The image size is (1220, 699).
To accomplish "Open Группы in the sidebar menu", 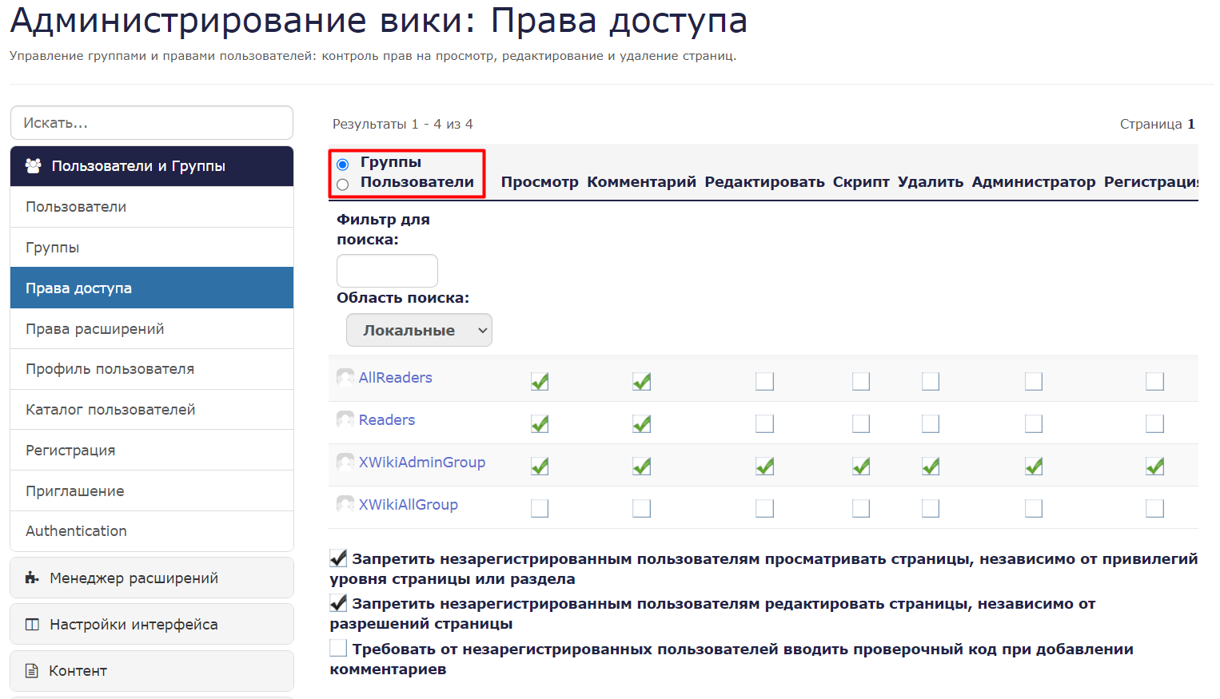I will (152, 248).
